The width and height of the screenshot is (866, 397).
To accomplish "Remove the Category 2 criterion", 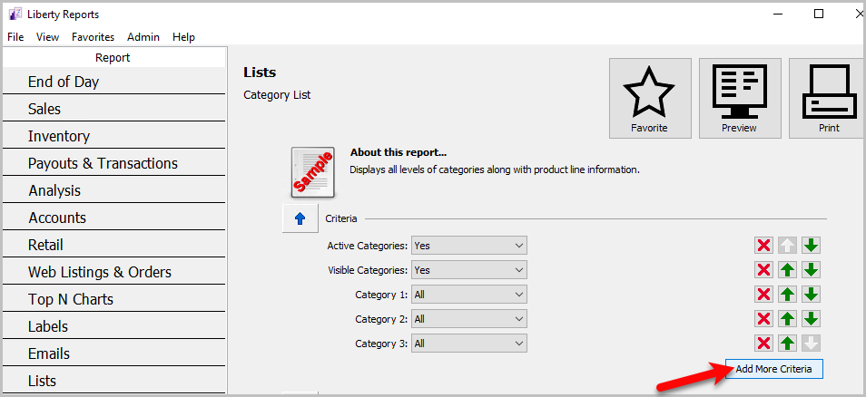I will coord(763,319).
